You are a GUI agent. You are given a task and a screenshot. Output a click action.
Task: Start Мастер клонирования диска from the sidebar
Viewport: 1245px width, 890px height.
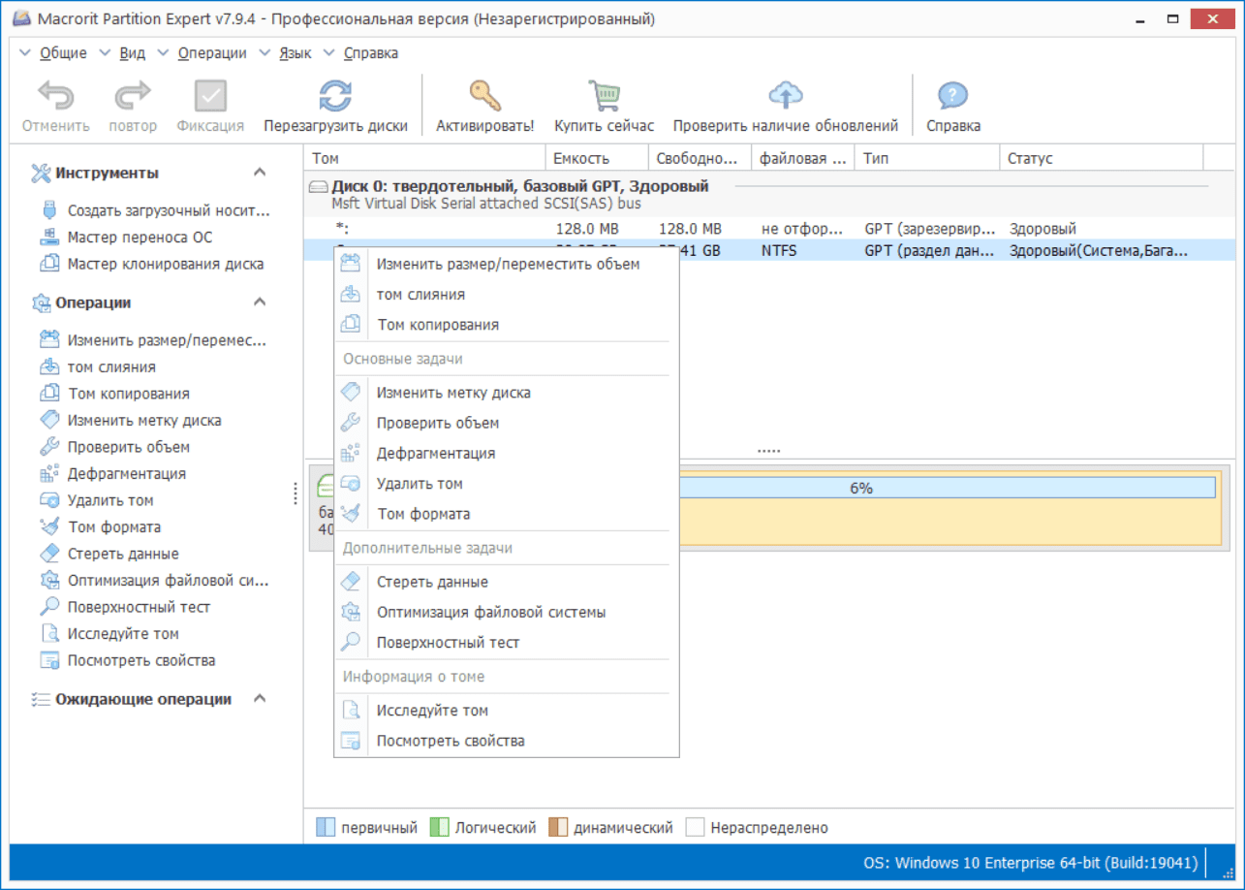pyautogui.click(x=152, y=264)
